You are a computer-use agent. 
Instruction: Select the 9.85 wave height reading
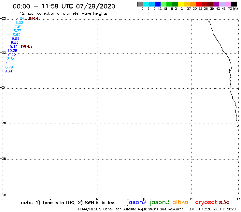16,38
